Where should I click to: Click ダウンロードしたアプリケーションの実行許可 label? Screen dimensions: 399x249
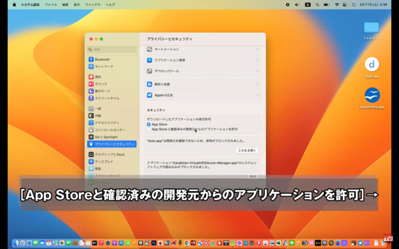179,119
